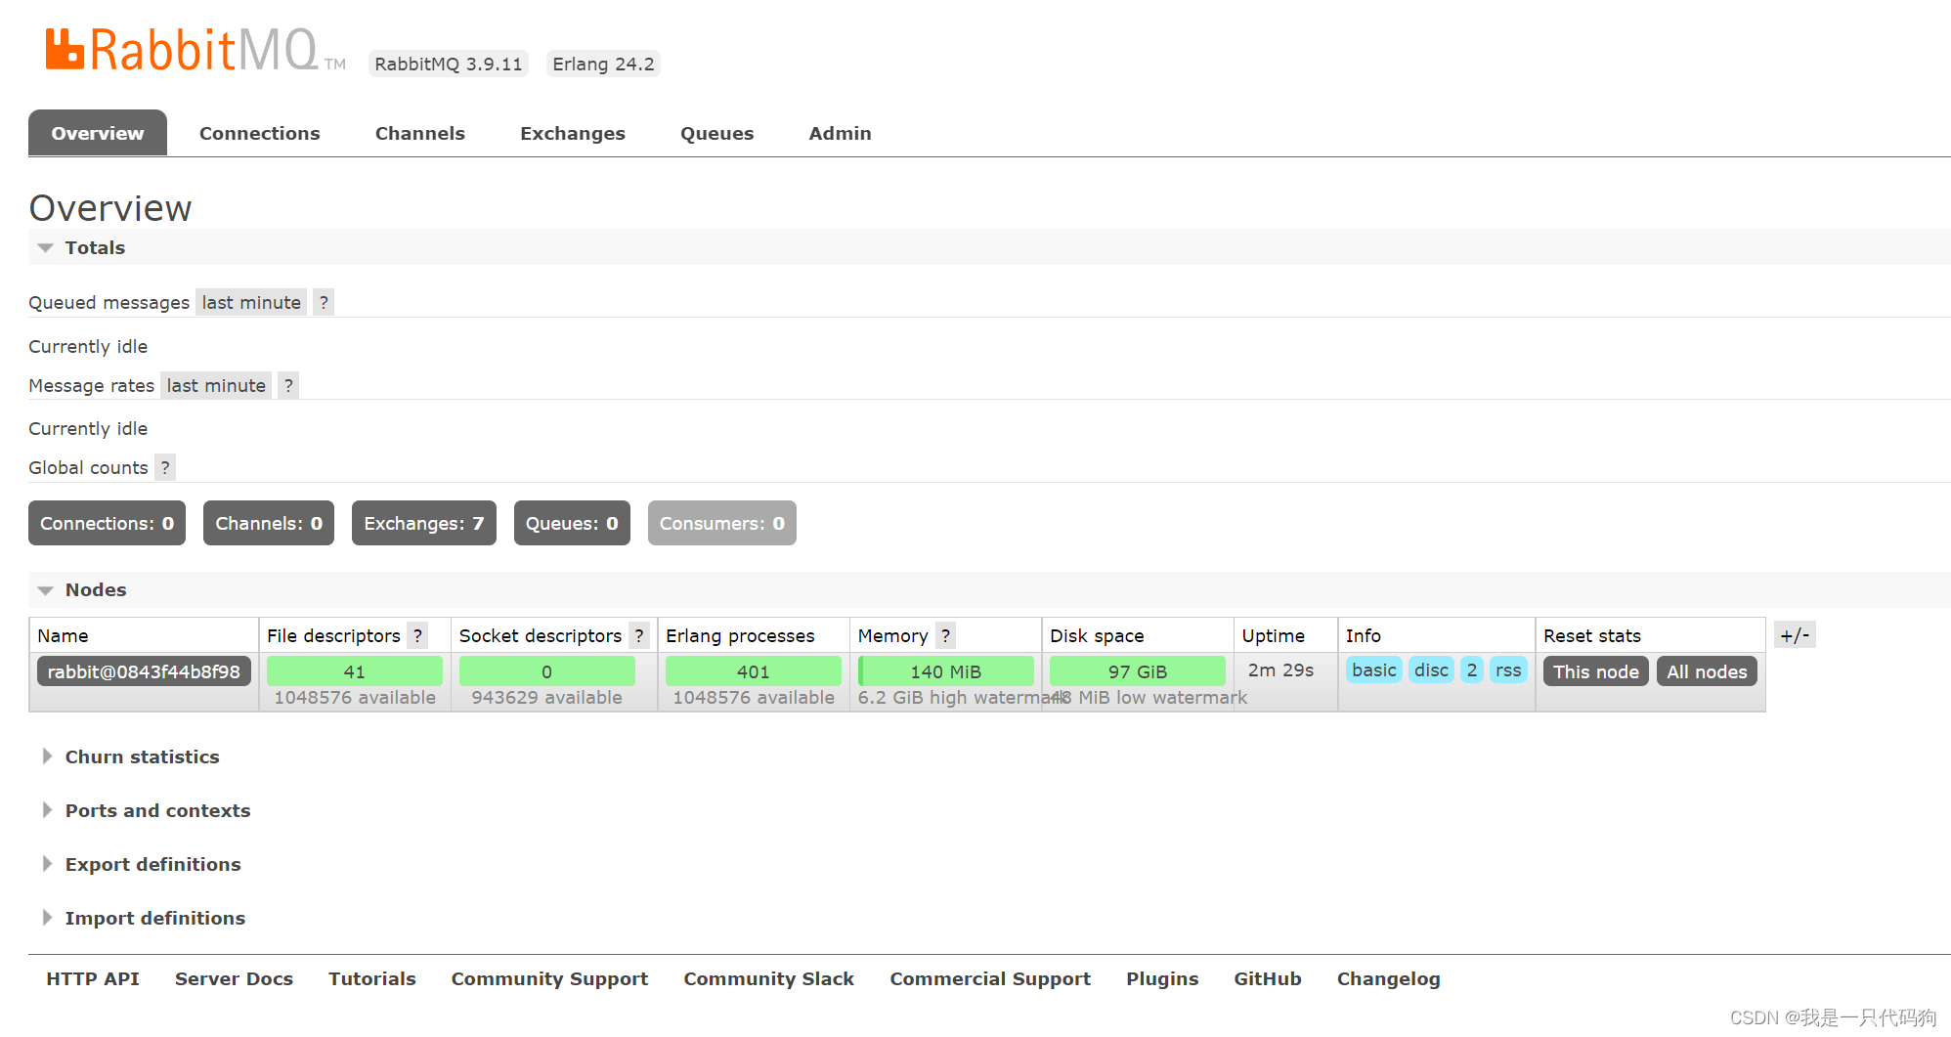
Task: Switch to the Queues tab
Action: (716, 133)
